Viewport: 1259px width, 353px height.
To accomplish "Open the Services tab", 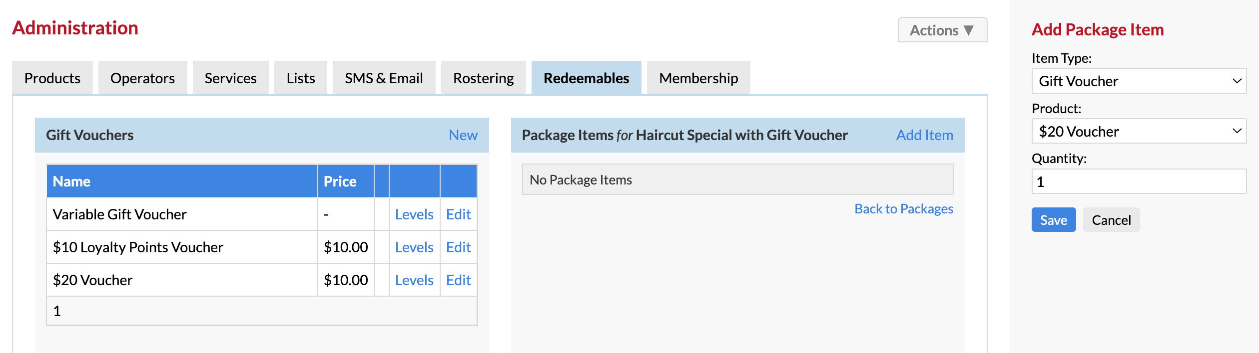I will [x=230, y=78].
